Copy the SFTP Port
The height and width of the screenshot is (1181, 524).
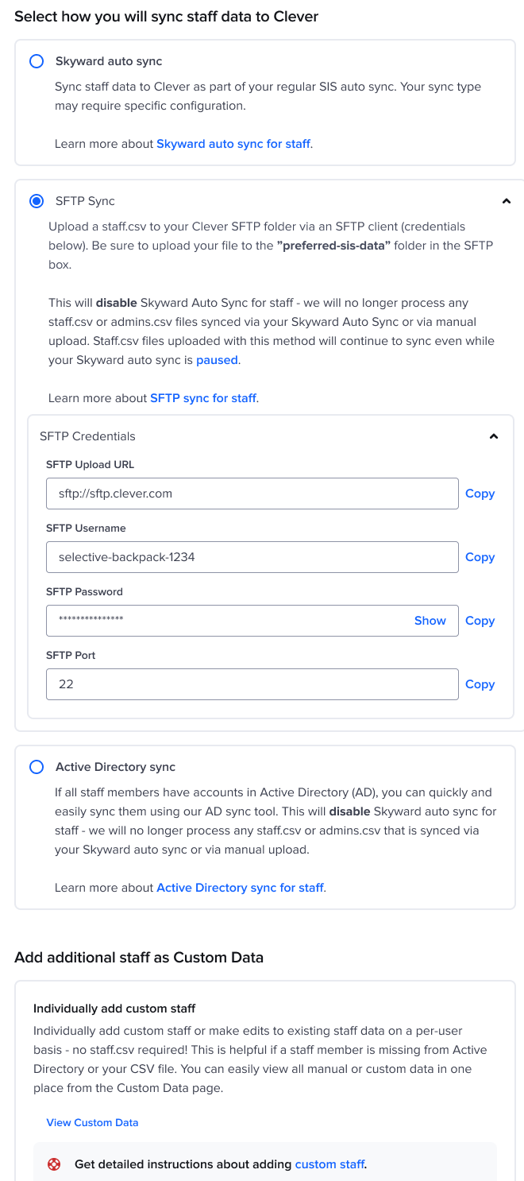click(x=480, y=684)
